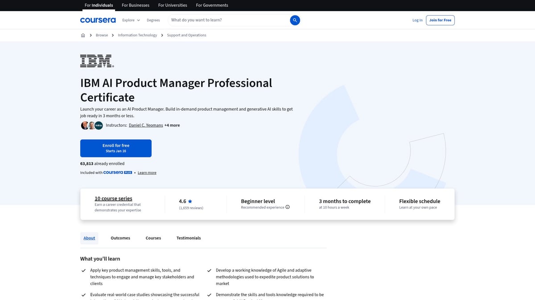Select the For Businesses tab
The height and width of the screenshot is (300, 535).
[x=136, y=5]
